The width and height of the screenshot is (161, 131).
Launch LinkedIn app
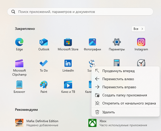(x=68, y=63)
